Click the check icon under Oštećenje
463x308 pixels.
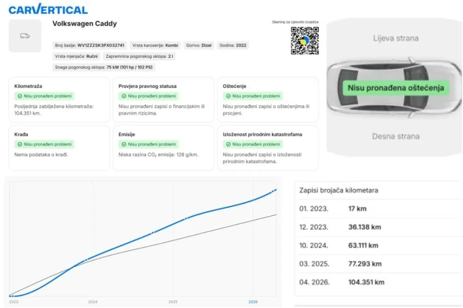click(x=228, y=96)
